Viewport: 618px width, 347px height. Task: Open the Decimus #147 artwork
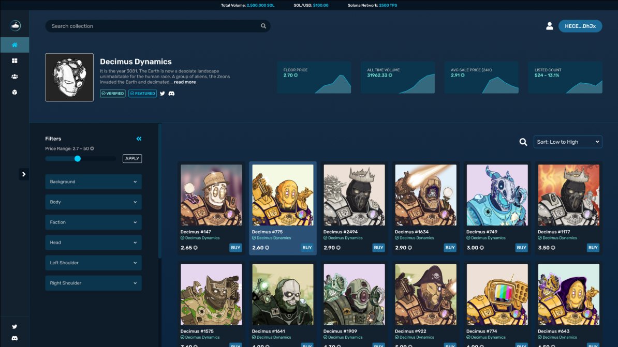pyautogui.click(x=211, y=195)
